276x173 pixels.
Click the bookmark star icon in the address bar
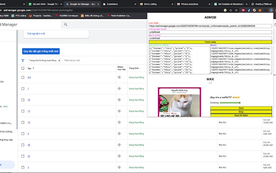tap(236, 10)
